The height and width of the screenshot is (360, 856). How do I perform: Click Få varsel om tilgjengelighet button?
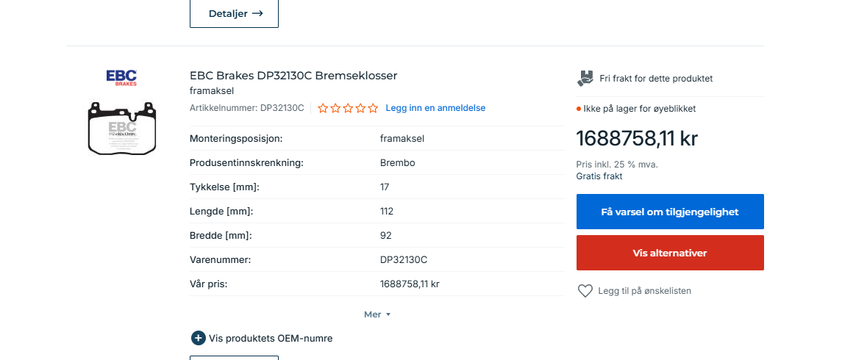[x=670, y=212]
